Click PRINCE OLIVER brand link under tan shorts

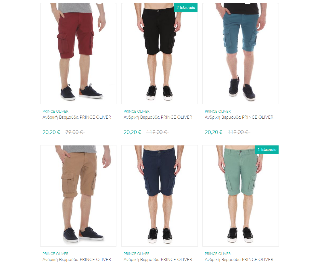click(55, 254)
